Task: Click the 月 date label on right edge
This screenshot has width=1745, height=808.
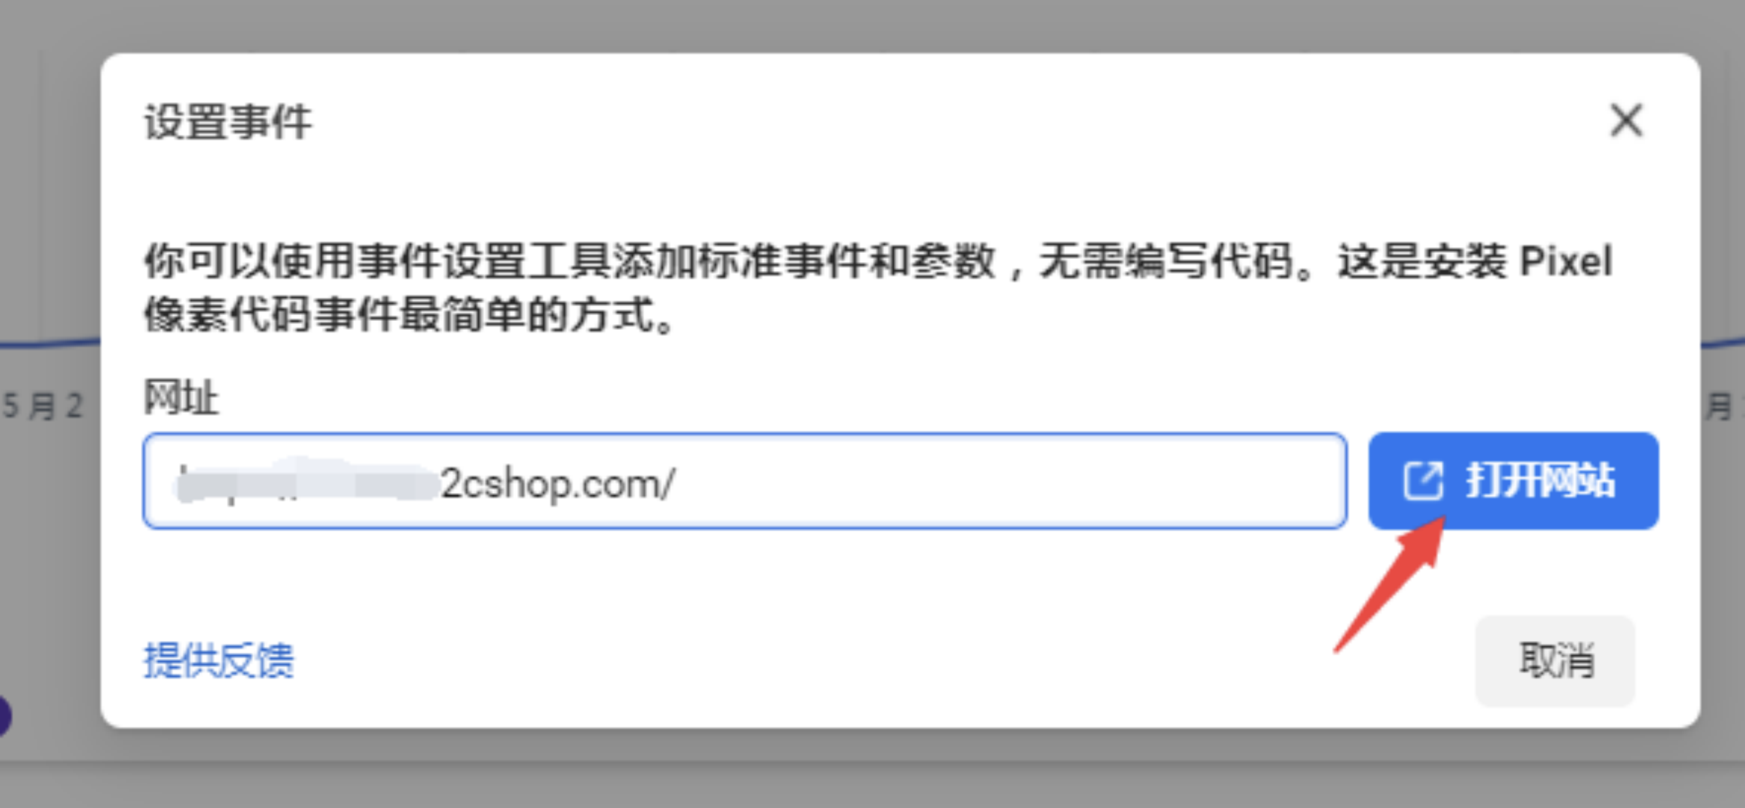Action: pos(1720,407)
